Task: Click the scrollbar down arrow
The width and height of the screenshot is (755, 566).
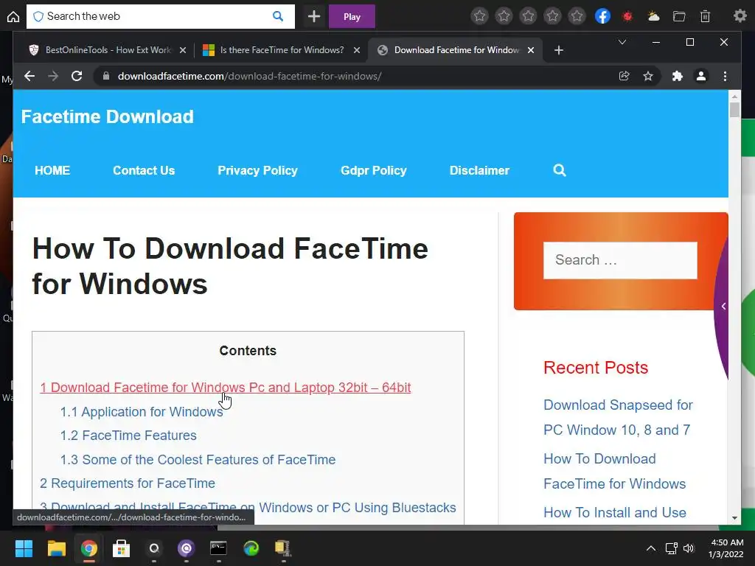Action: [x=734, y=518]
